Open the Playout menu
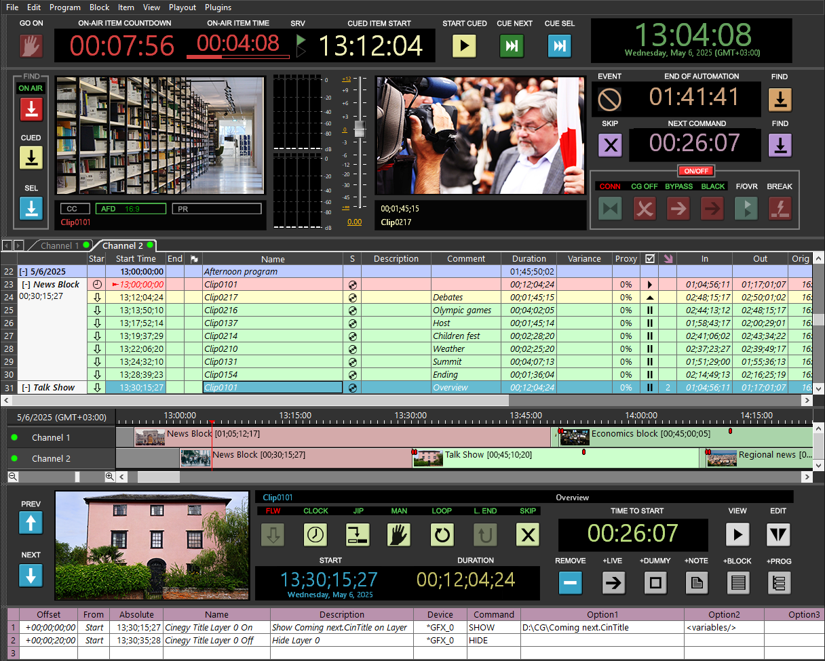 click(182, 7)
